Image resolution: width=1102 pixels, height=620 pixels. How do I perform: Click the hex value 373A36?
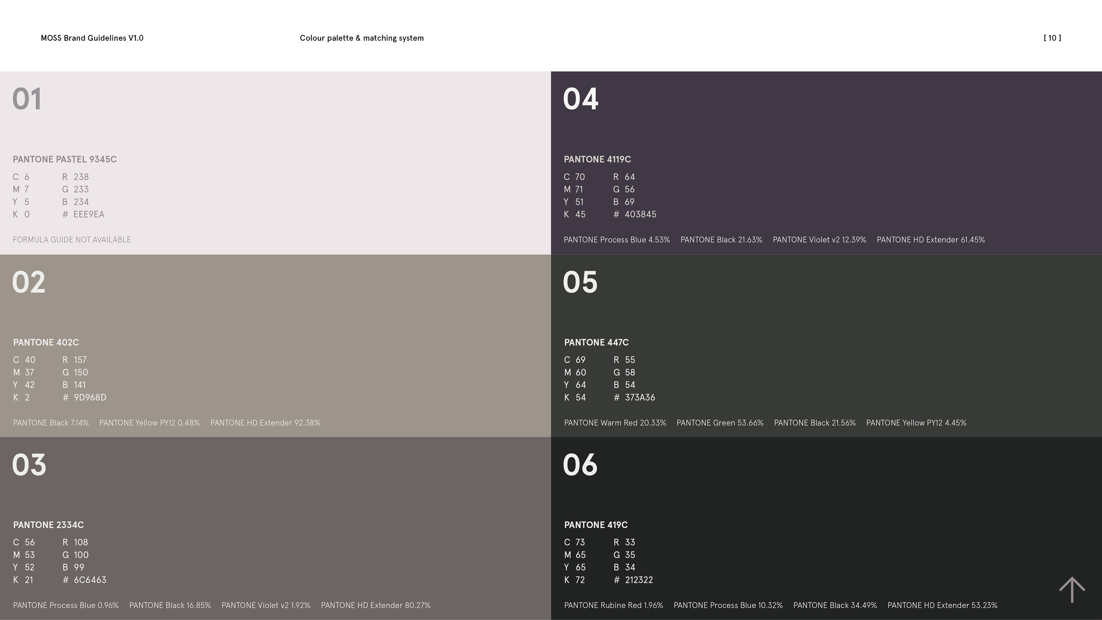point(640,398)
